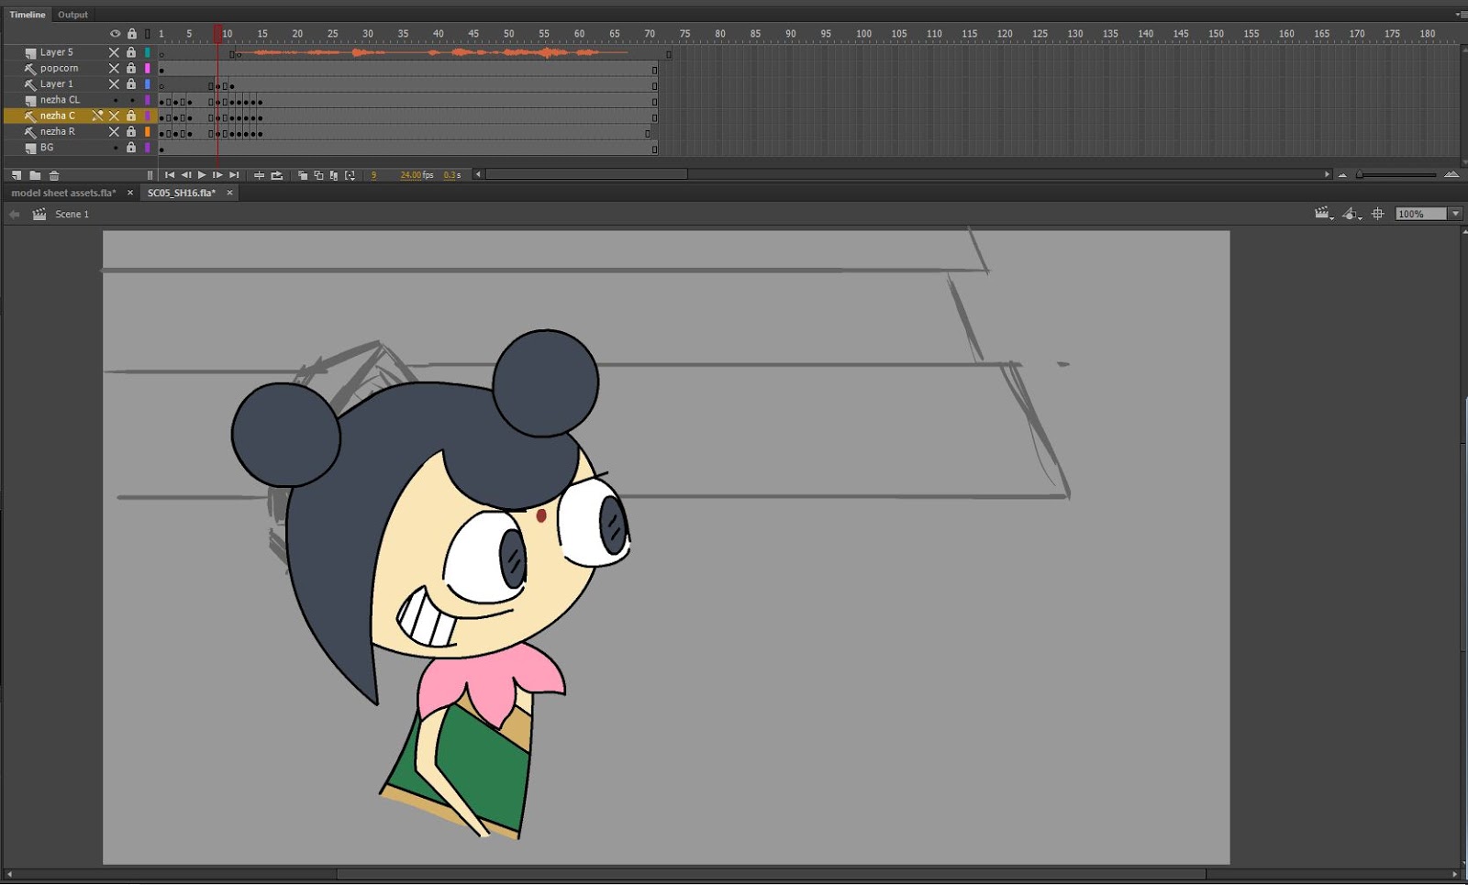
Task: Click the show/hide all layers eye icon
Action: (115, 34)
